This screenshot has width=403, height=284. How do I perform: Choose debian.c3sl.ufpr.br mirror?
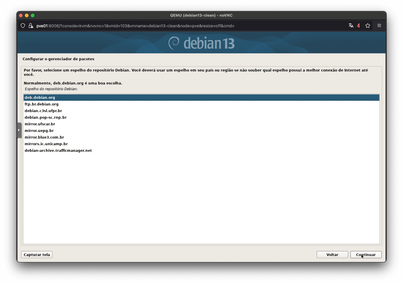[x=201, y=111]
